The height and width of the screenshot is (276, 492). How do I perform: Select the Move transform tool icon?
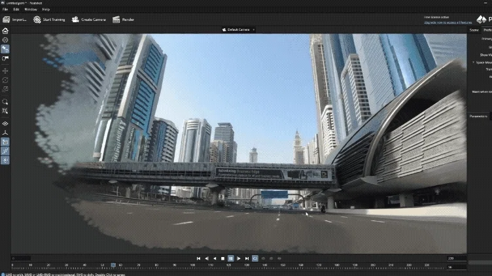pyautogui.click(x=5, y=71)
